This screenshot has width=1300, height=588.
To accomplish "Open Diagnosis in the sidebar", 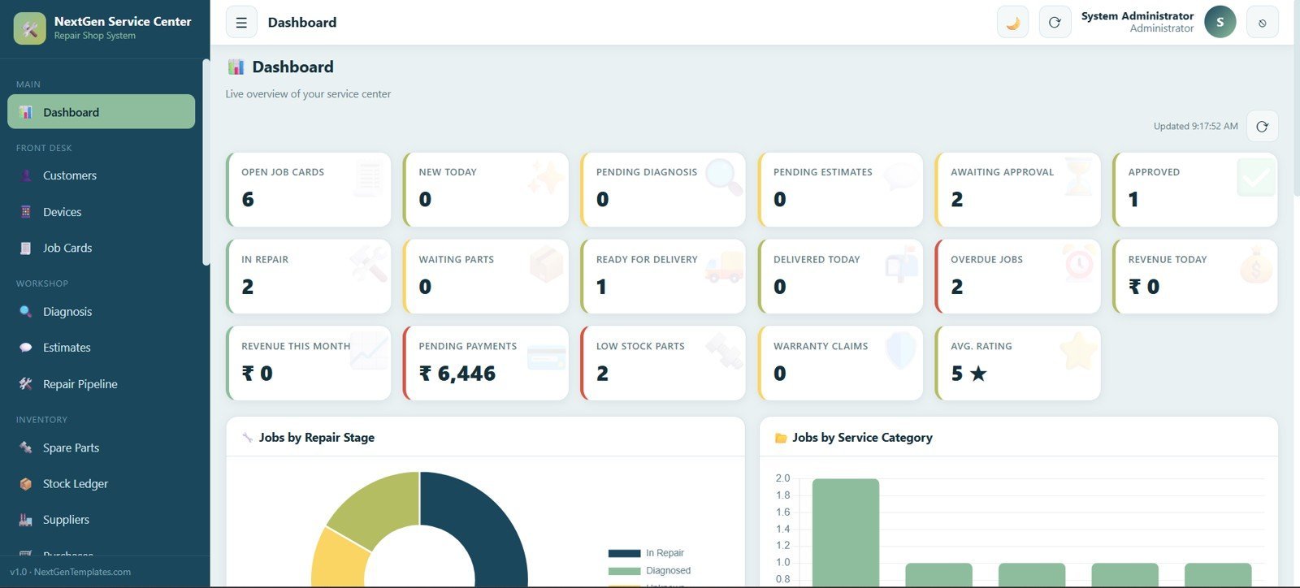I will coord(101,312).
